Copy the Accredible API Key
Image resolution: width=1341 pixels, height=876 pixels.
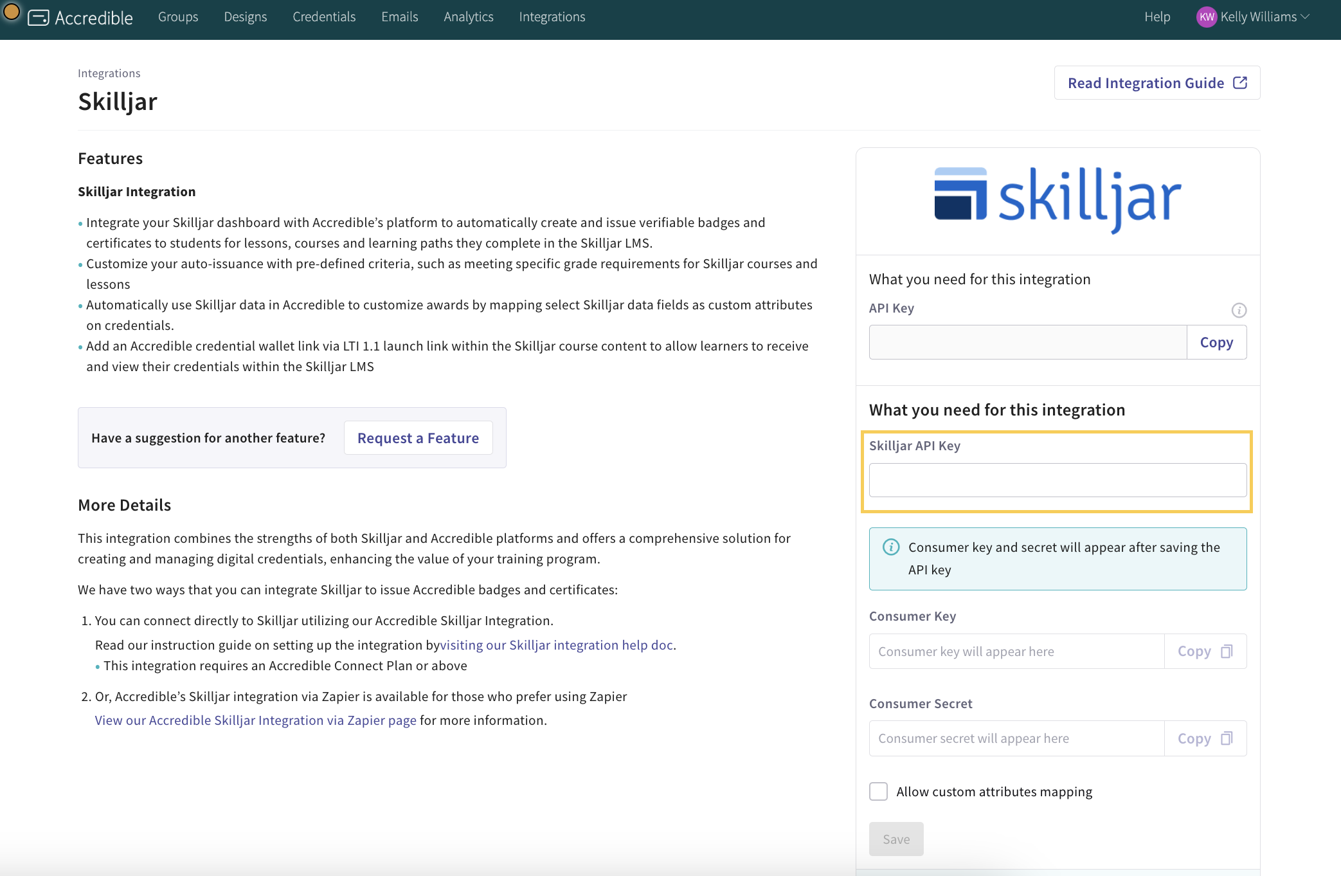[1216, 342]
